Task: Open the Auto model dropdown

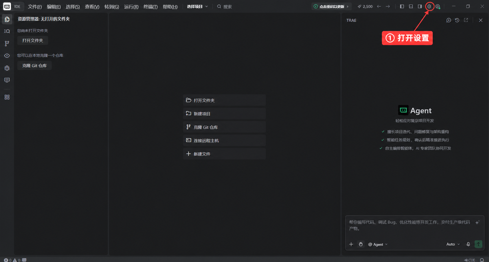Action: click(453, 244)
